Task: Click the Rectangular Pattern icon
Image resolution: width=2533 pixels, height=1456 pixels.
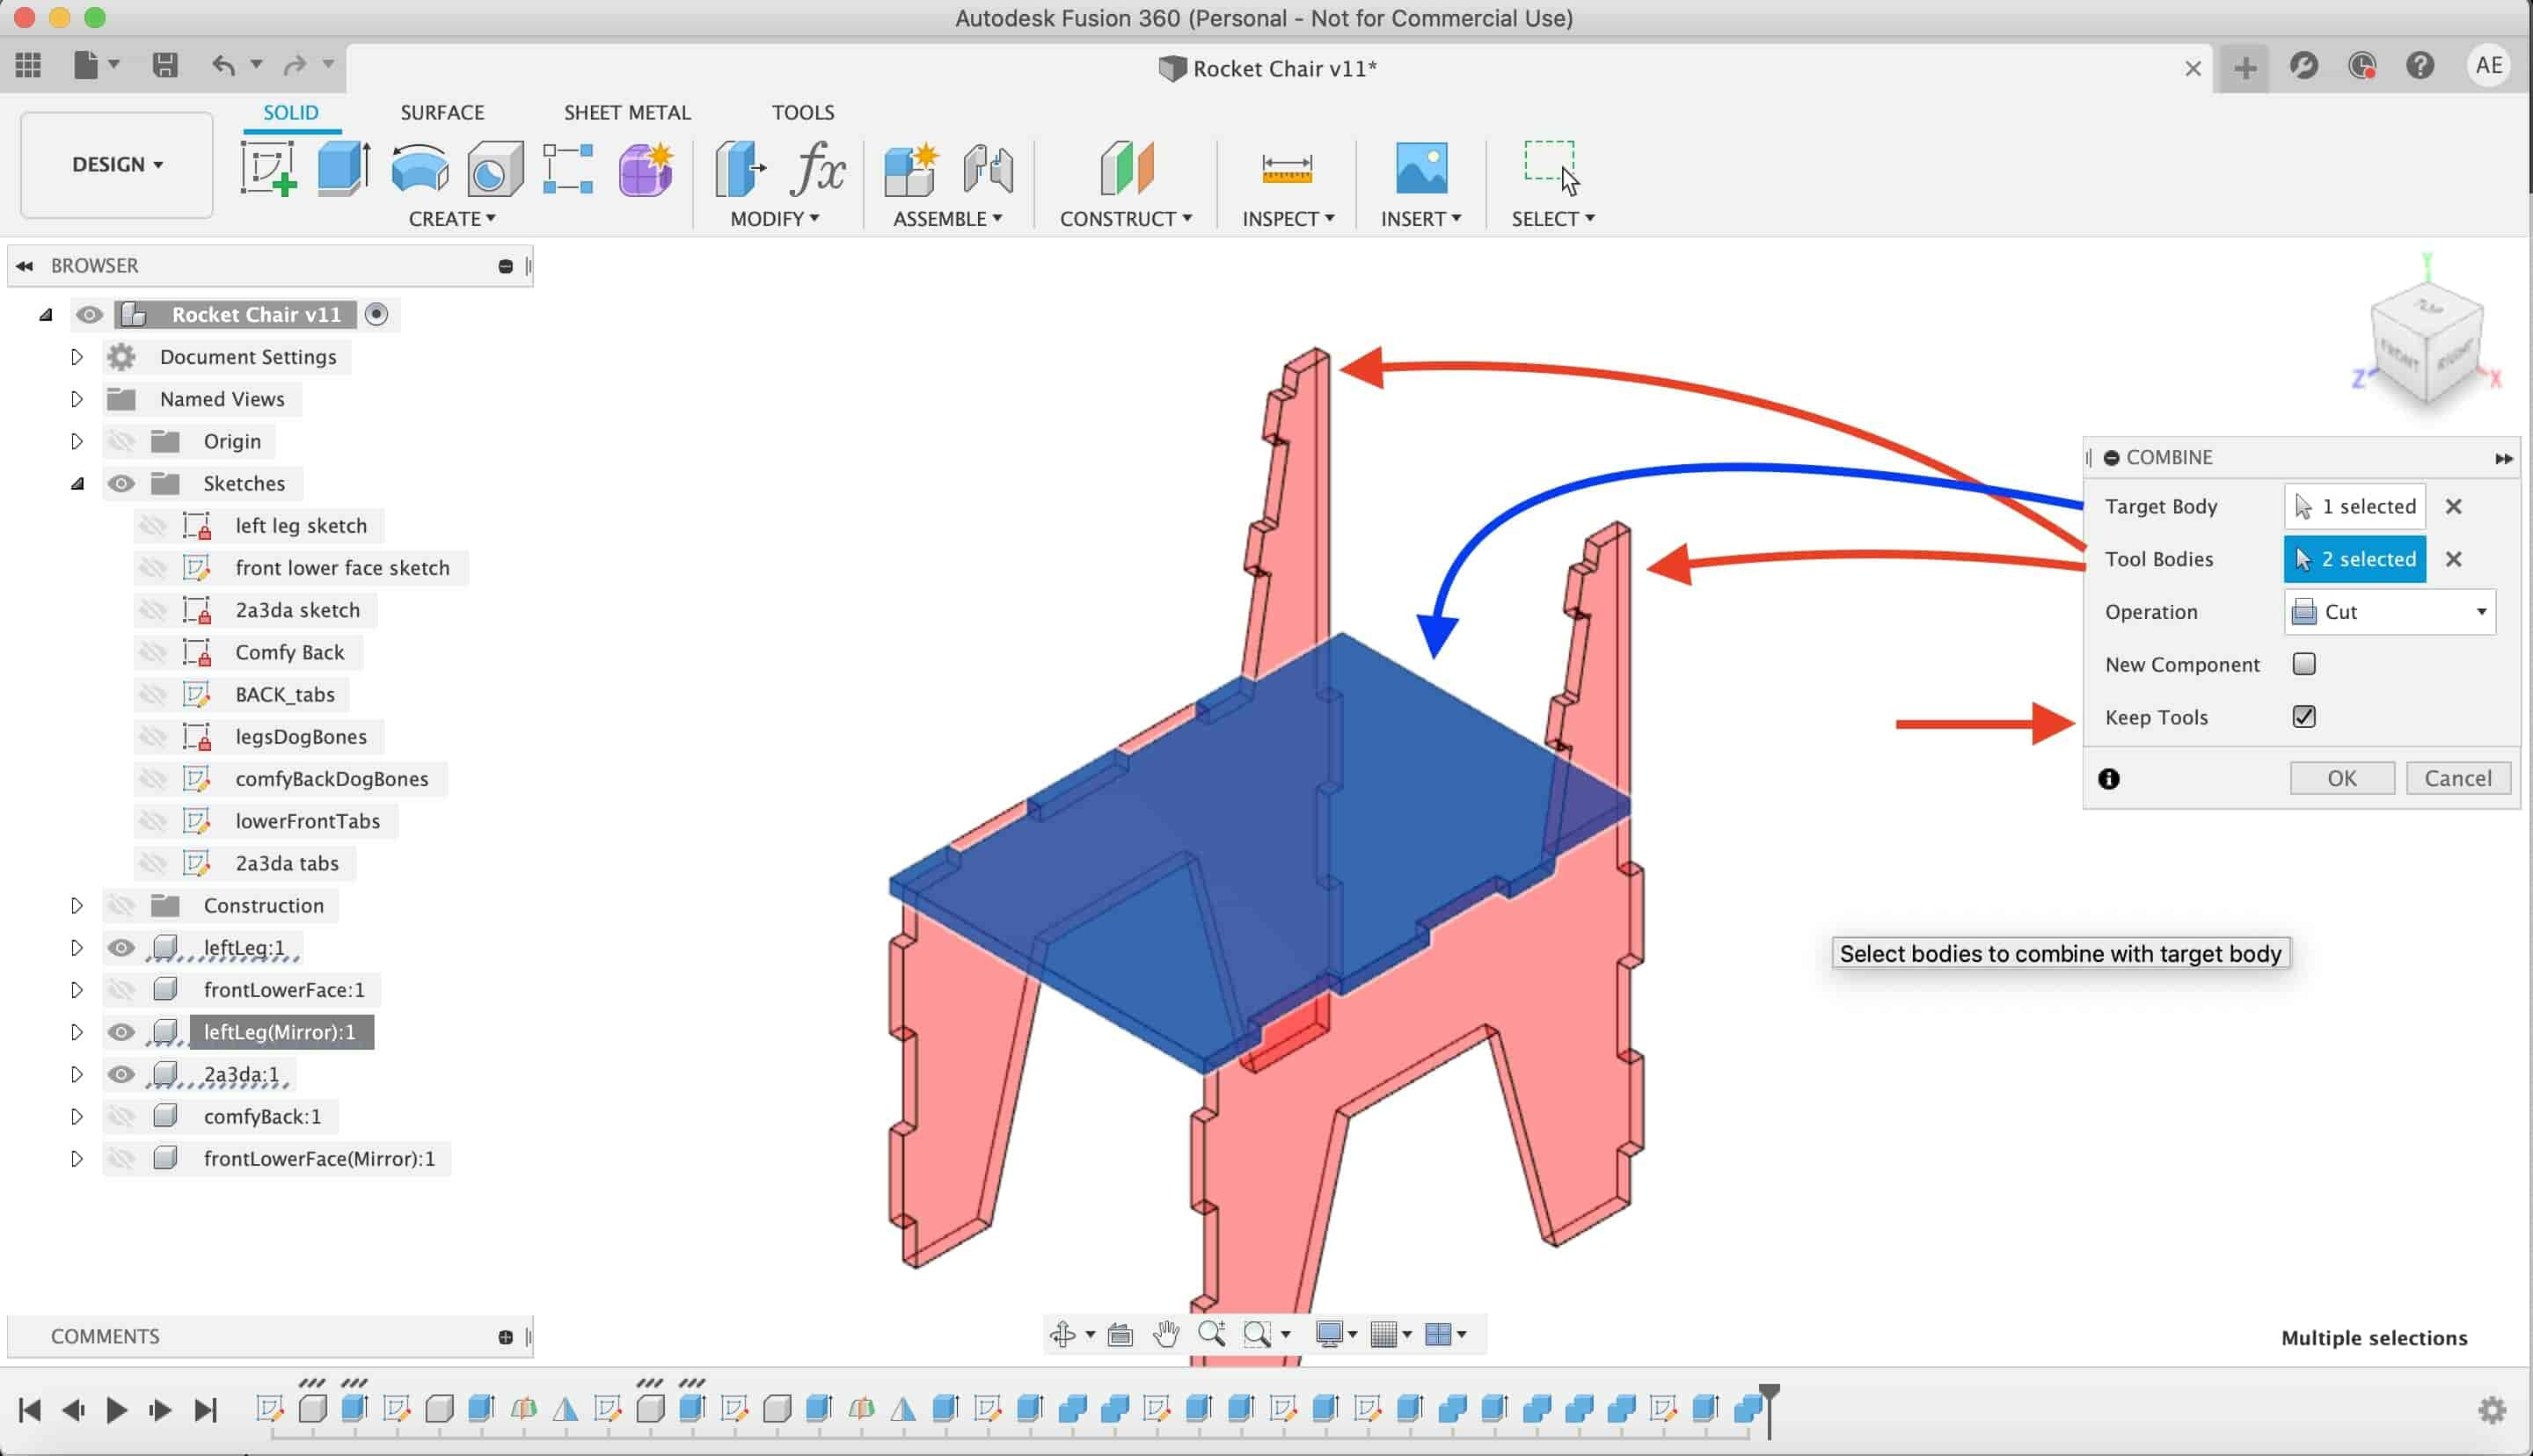Action: [x=568, y=168]
